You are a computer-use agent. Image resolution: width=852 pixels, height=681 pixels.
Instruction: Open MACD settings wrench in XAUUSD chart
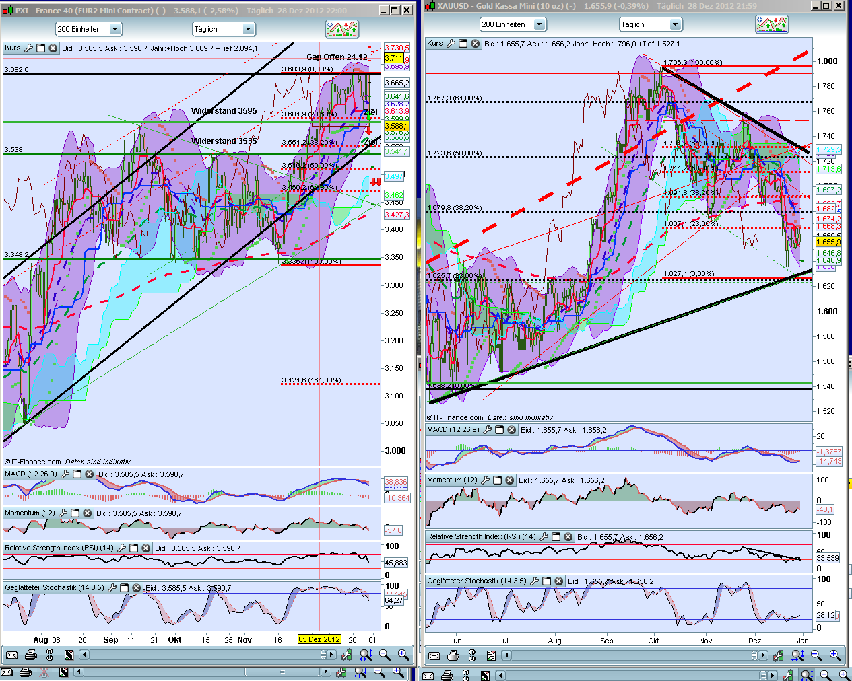(487, 430)
